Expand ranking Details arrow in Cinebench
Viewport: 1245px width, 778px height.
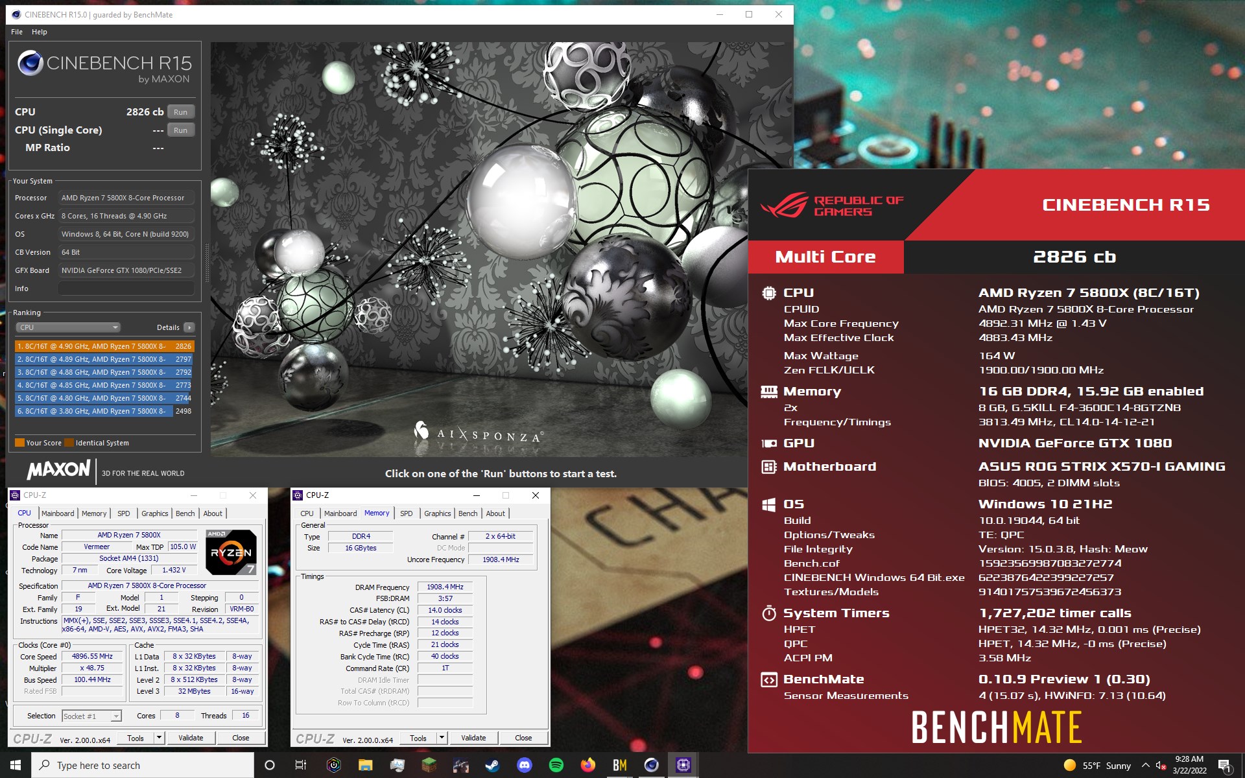189,327
